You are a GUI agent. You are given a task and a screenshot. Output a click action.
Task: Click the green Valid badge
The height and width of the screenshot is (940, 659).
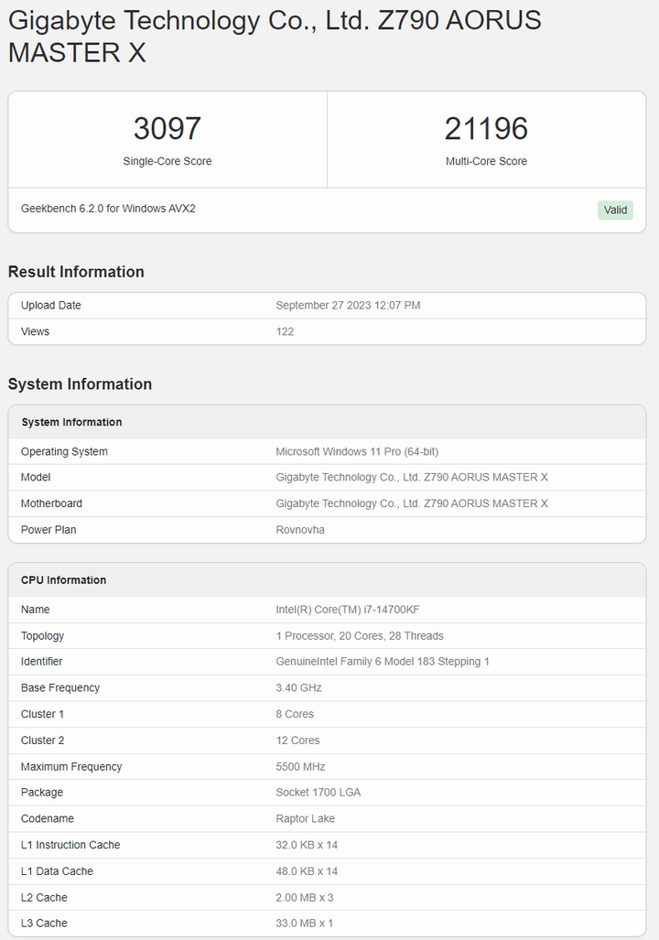click(x=615, y=211)
